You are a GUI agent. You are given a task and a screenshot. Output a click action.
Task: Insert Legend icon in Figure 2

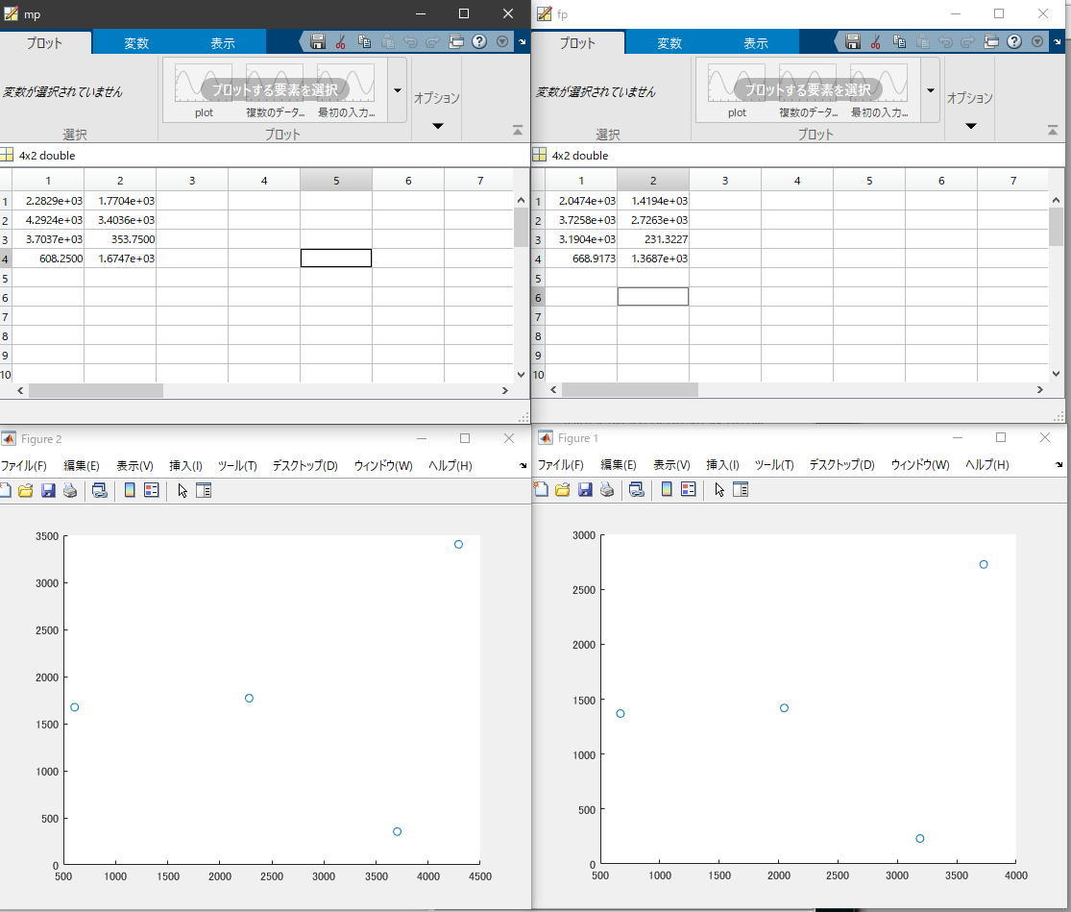(152, 490)
